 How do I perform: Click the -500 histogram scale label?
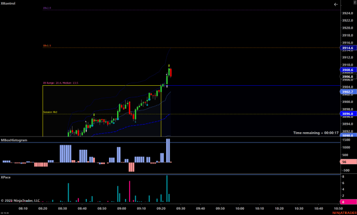tap(346, 170)
